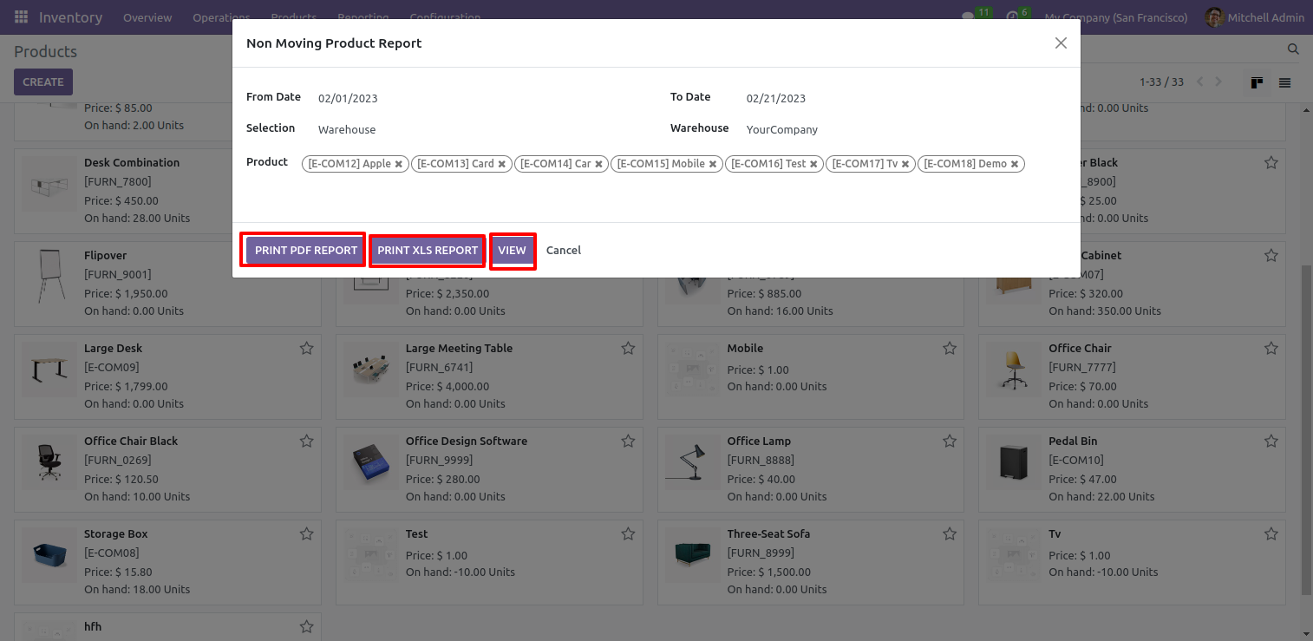Image resolution: width=1313 pixels, height=641 pixels.
Task: Click the Office Design Software image
Action: [x=371, y=462]
